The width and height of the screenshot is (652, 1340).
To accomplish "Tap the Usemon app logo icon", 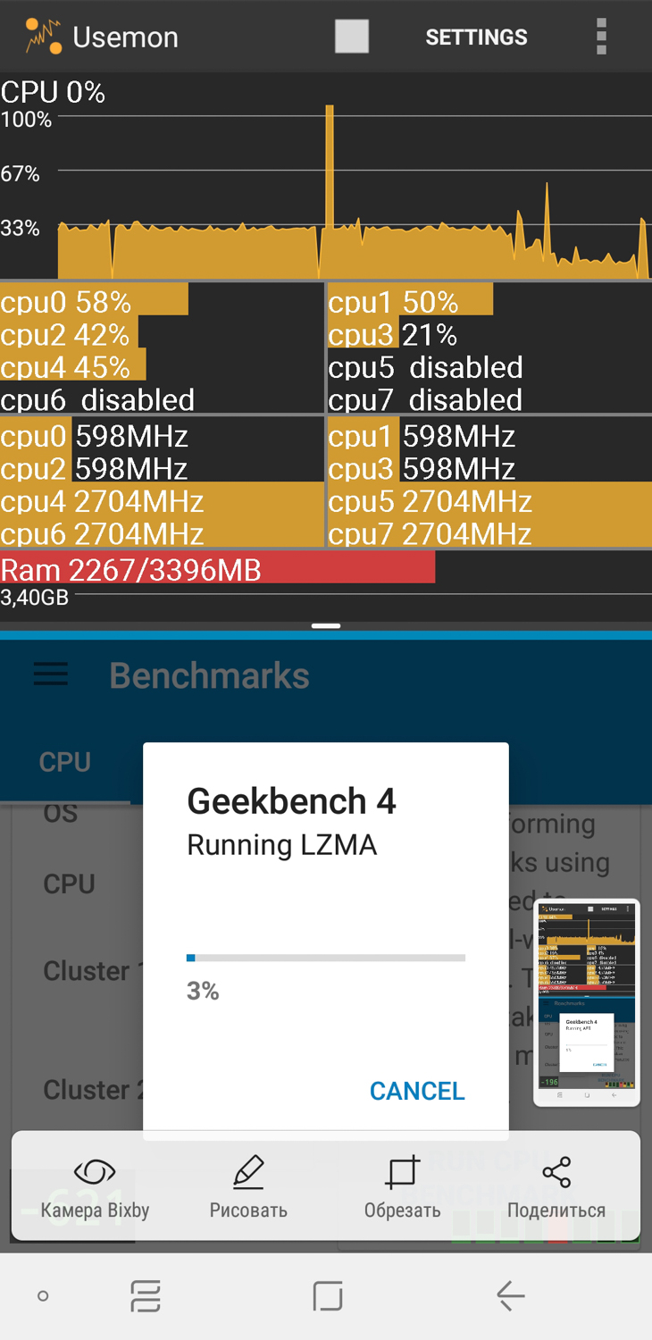I will pos(43,37).
